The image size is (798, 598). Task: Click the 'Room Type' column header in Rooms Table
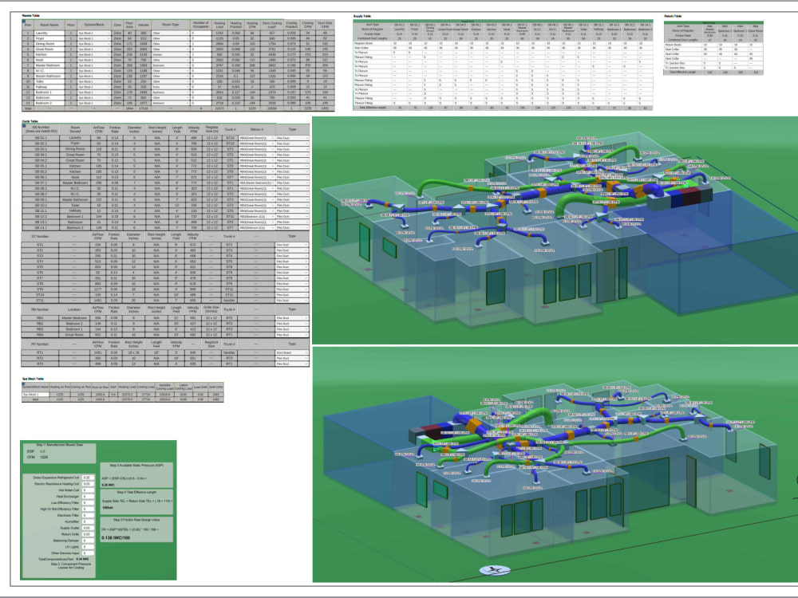coord(171,25)
